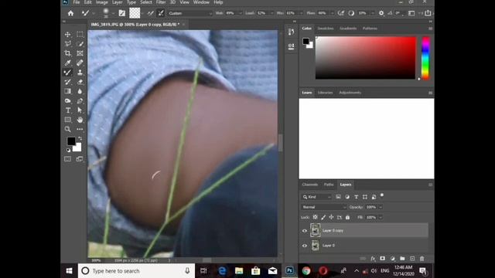Toggle the pixel layers filter

click(x=339, y=197)
